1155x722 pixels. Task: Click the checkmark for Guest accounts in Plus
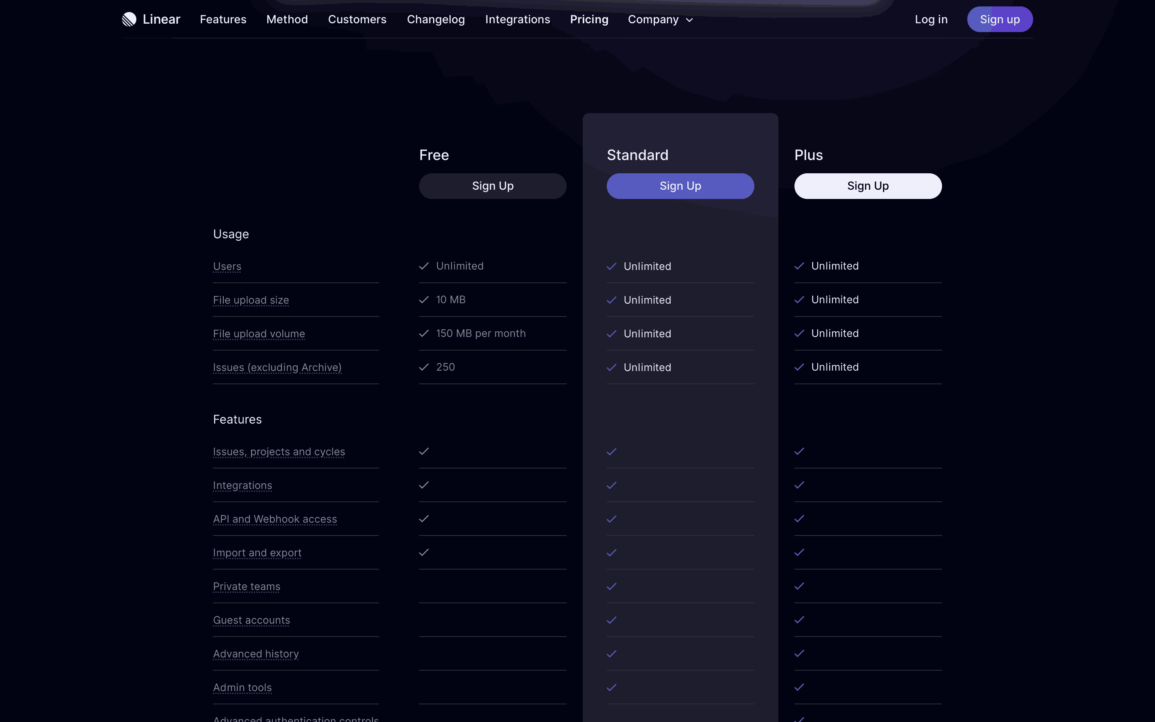pos(799,620)
